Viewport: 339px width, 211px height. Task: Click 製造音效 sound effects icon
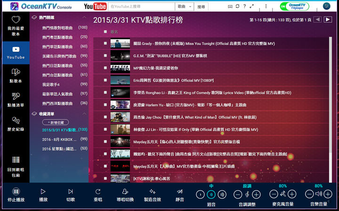[152, 192]
